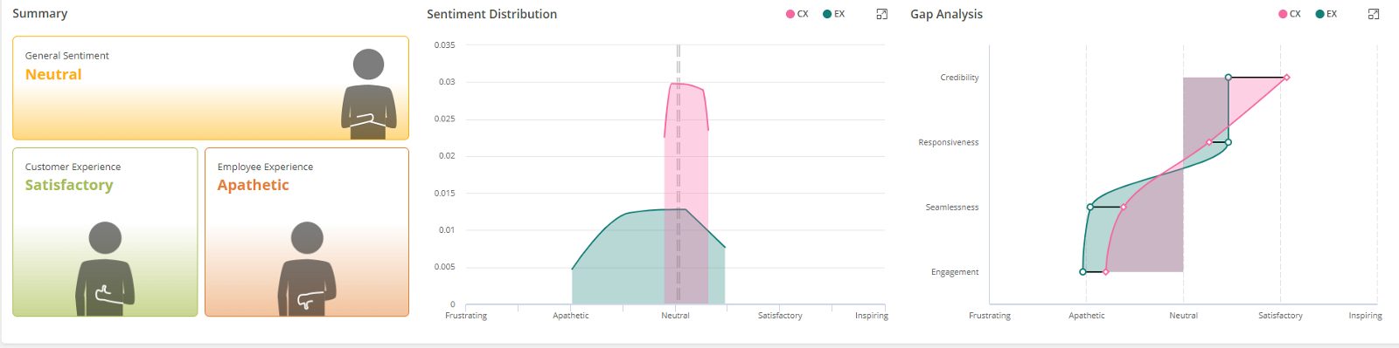The height and width of the screenshot is (348, 1399).
Task: Select the CX Seamlessness data point
Action: pyautogui.click(x=1124, y=208)
